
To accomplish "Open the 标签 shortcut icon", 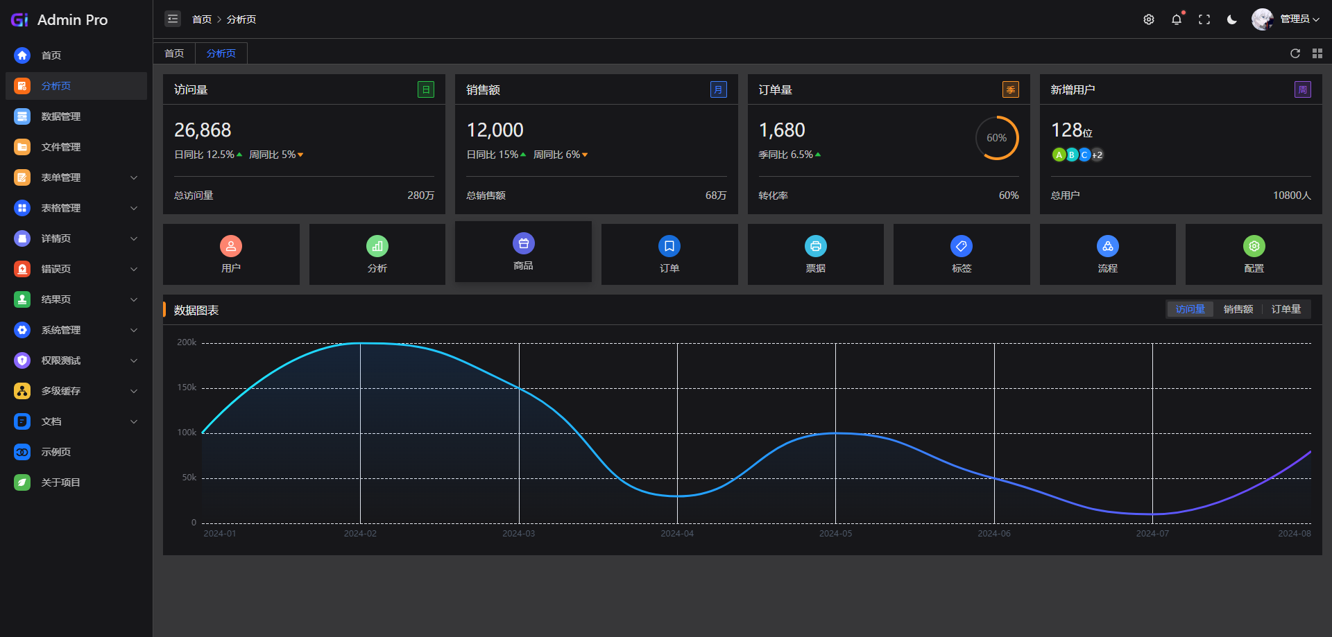I will pyautogui.click(x=962, y=246).
